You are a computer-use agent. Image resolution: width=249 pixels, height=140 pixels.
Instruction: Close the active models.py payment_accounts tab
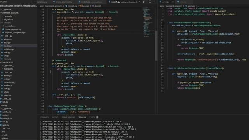(139, 2)
